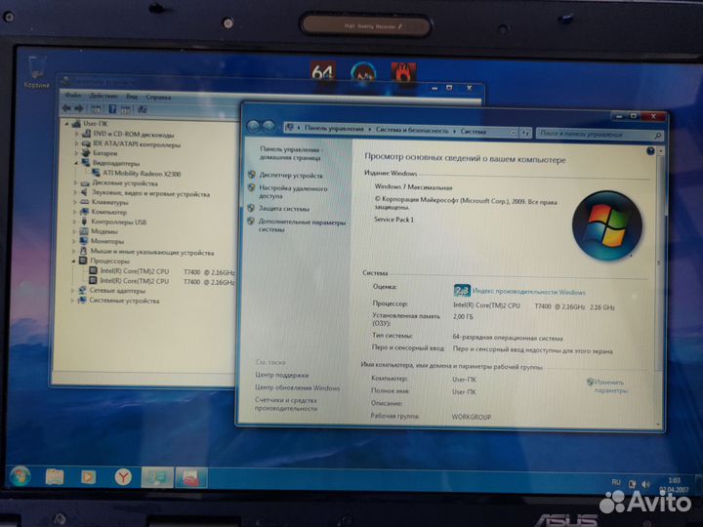Open Настройка удаленного доступа link
703x527 pixels.
(x=293, y=192)
